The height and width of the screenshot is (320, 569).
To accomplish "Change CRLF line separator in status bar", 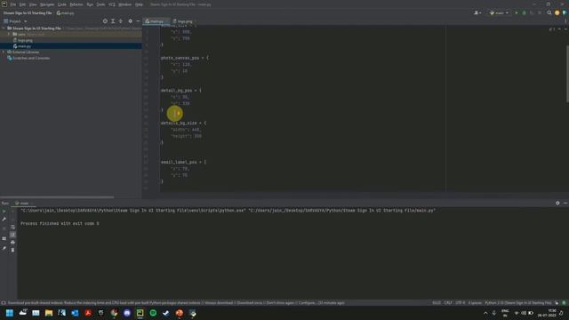I will tap(448, 303).
